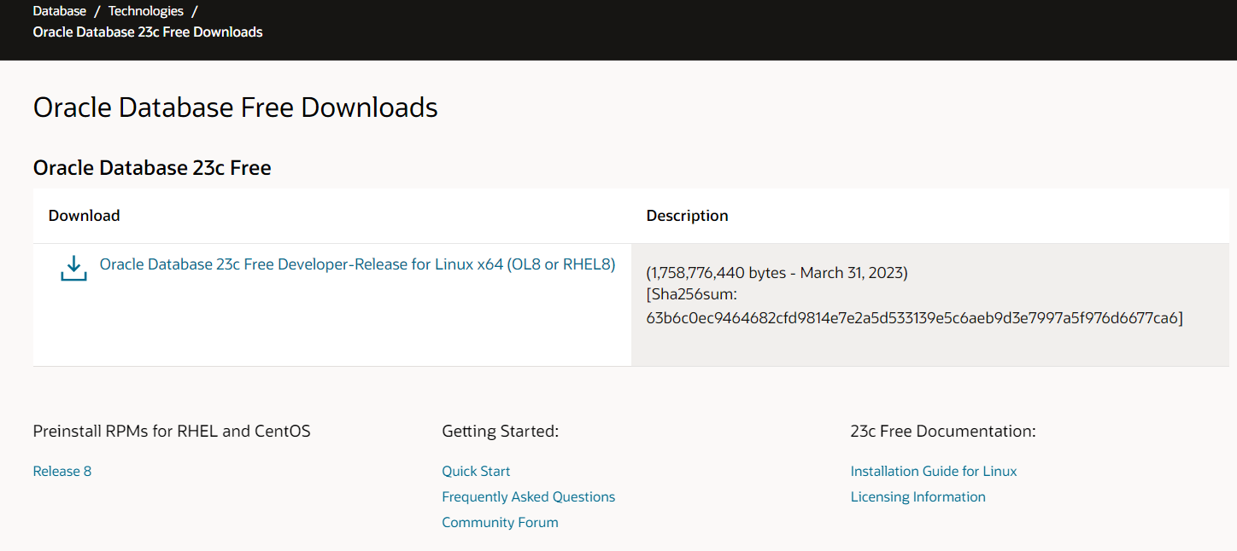Open Release 8 preinstall RPM link
This screenshot has height=551, width=1237.
tap(62, 471)
